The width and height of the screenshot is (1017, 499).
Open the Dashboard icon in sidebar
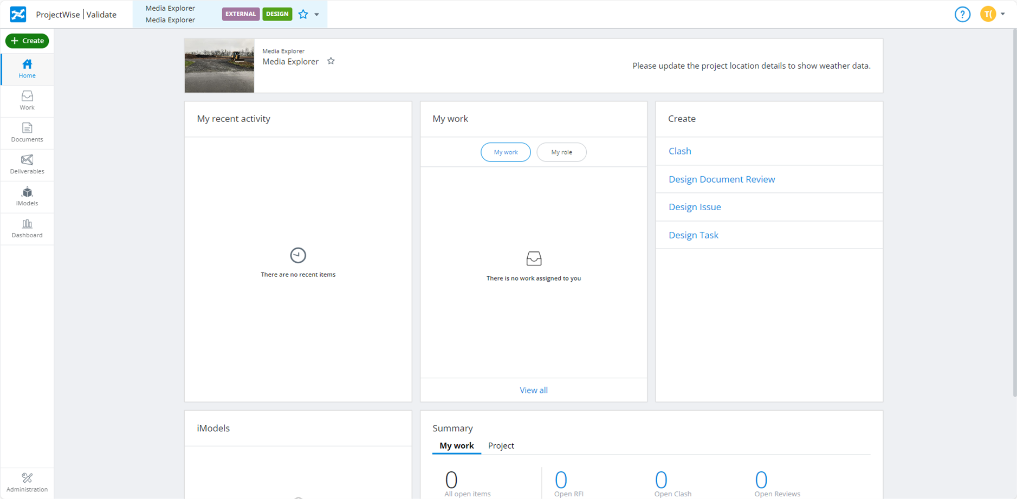pos(27,229)
